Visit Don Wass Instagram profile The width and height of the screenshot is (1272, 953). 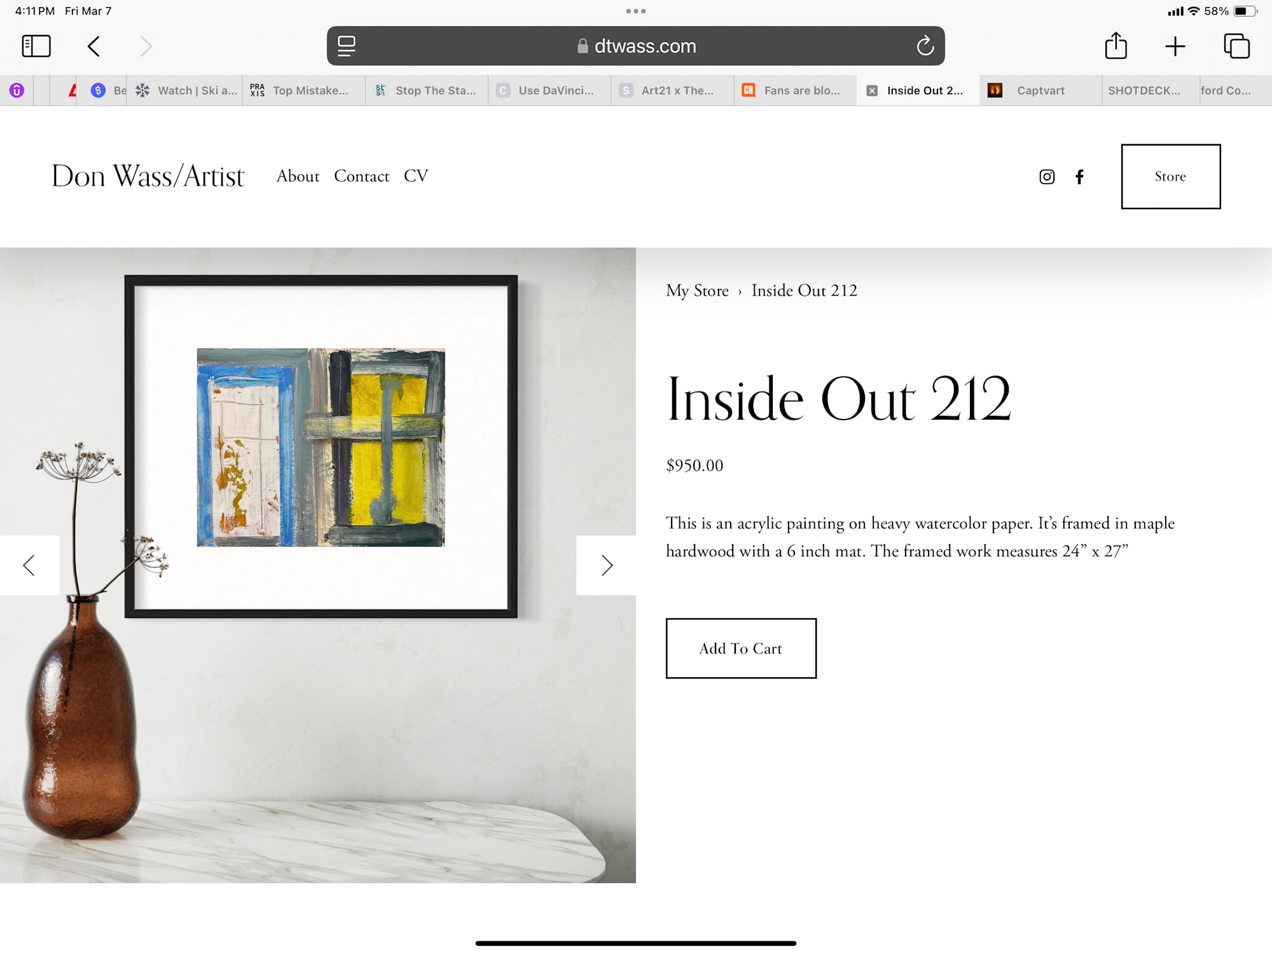tap(1047, 177)
